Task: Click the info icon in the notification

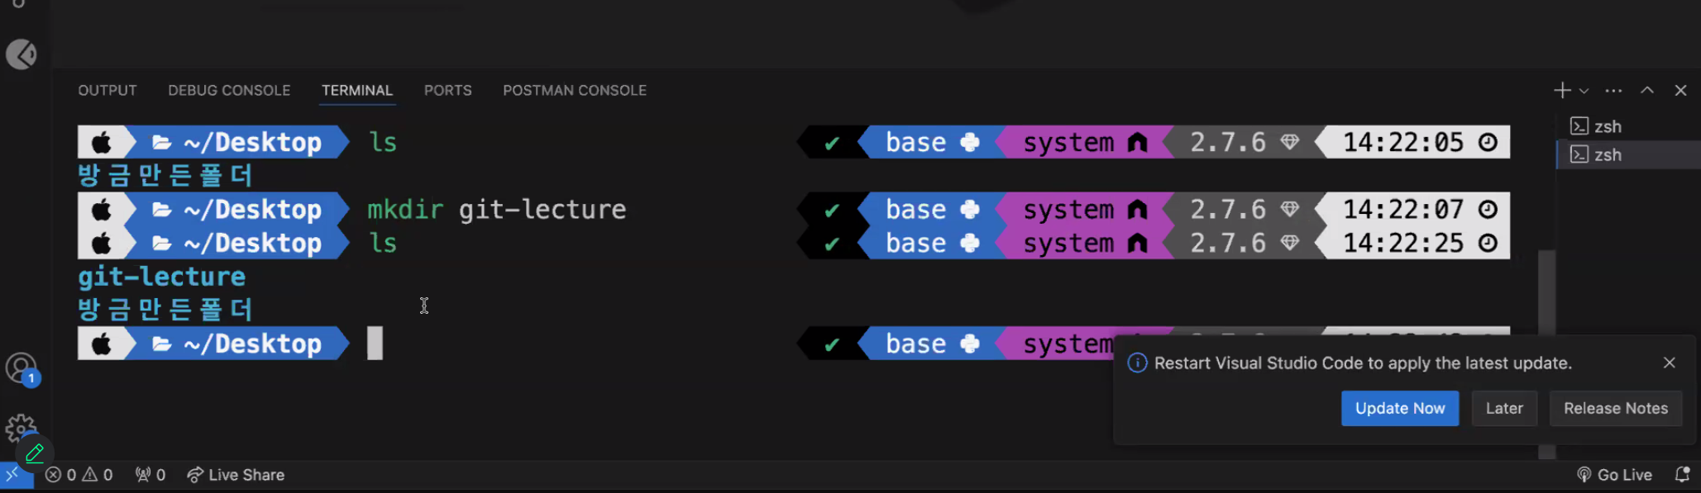Action: [x=1137, y=363]
